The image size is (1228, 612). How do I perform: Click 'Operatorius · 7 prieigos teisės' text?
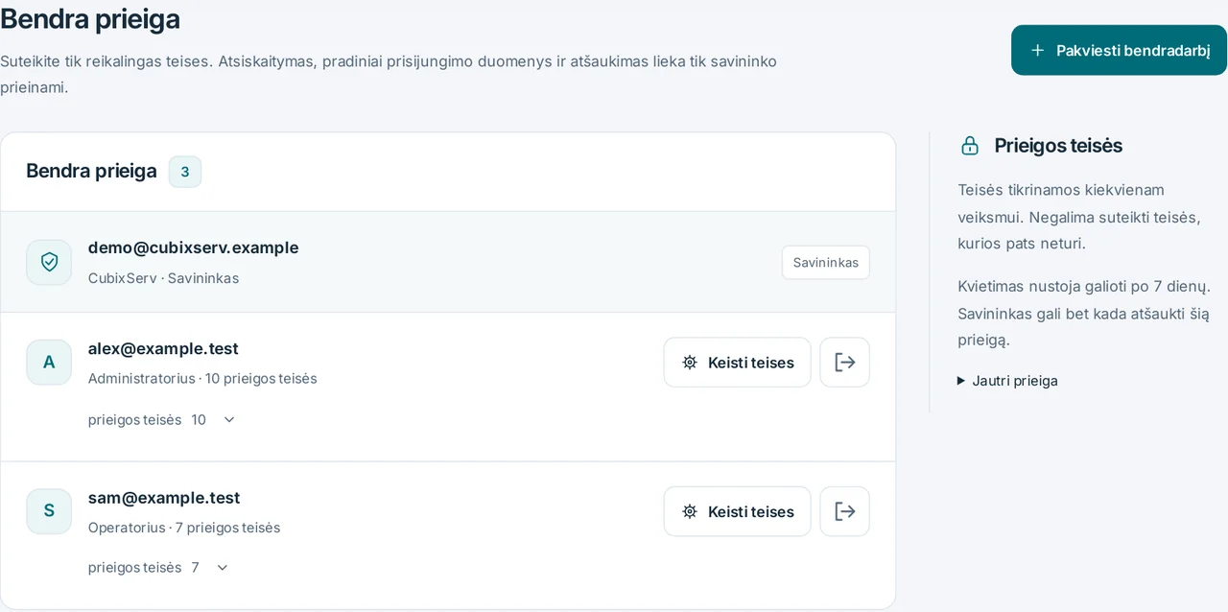(184, 528)
